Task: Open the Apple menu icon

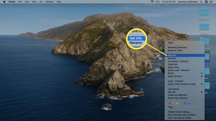Action: pyautogui.click(x=4, y=2)
